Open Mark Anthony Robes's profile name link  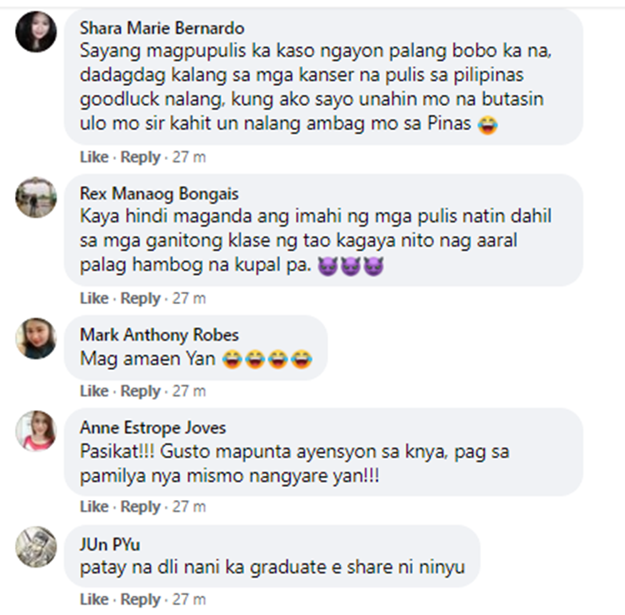159,336
